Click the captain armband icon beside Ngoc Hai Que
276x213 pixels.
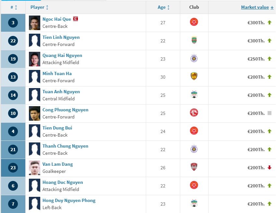click(76, 19)
